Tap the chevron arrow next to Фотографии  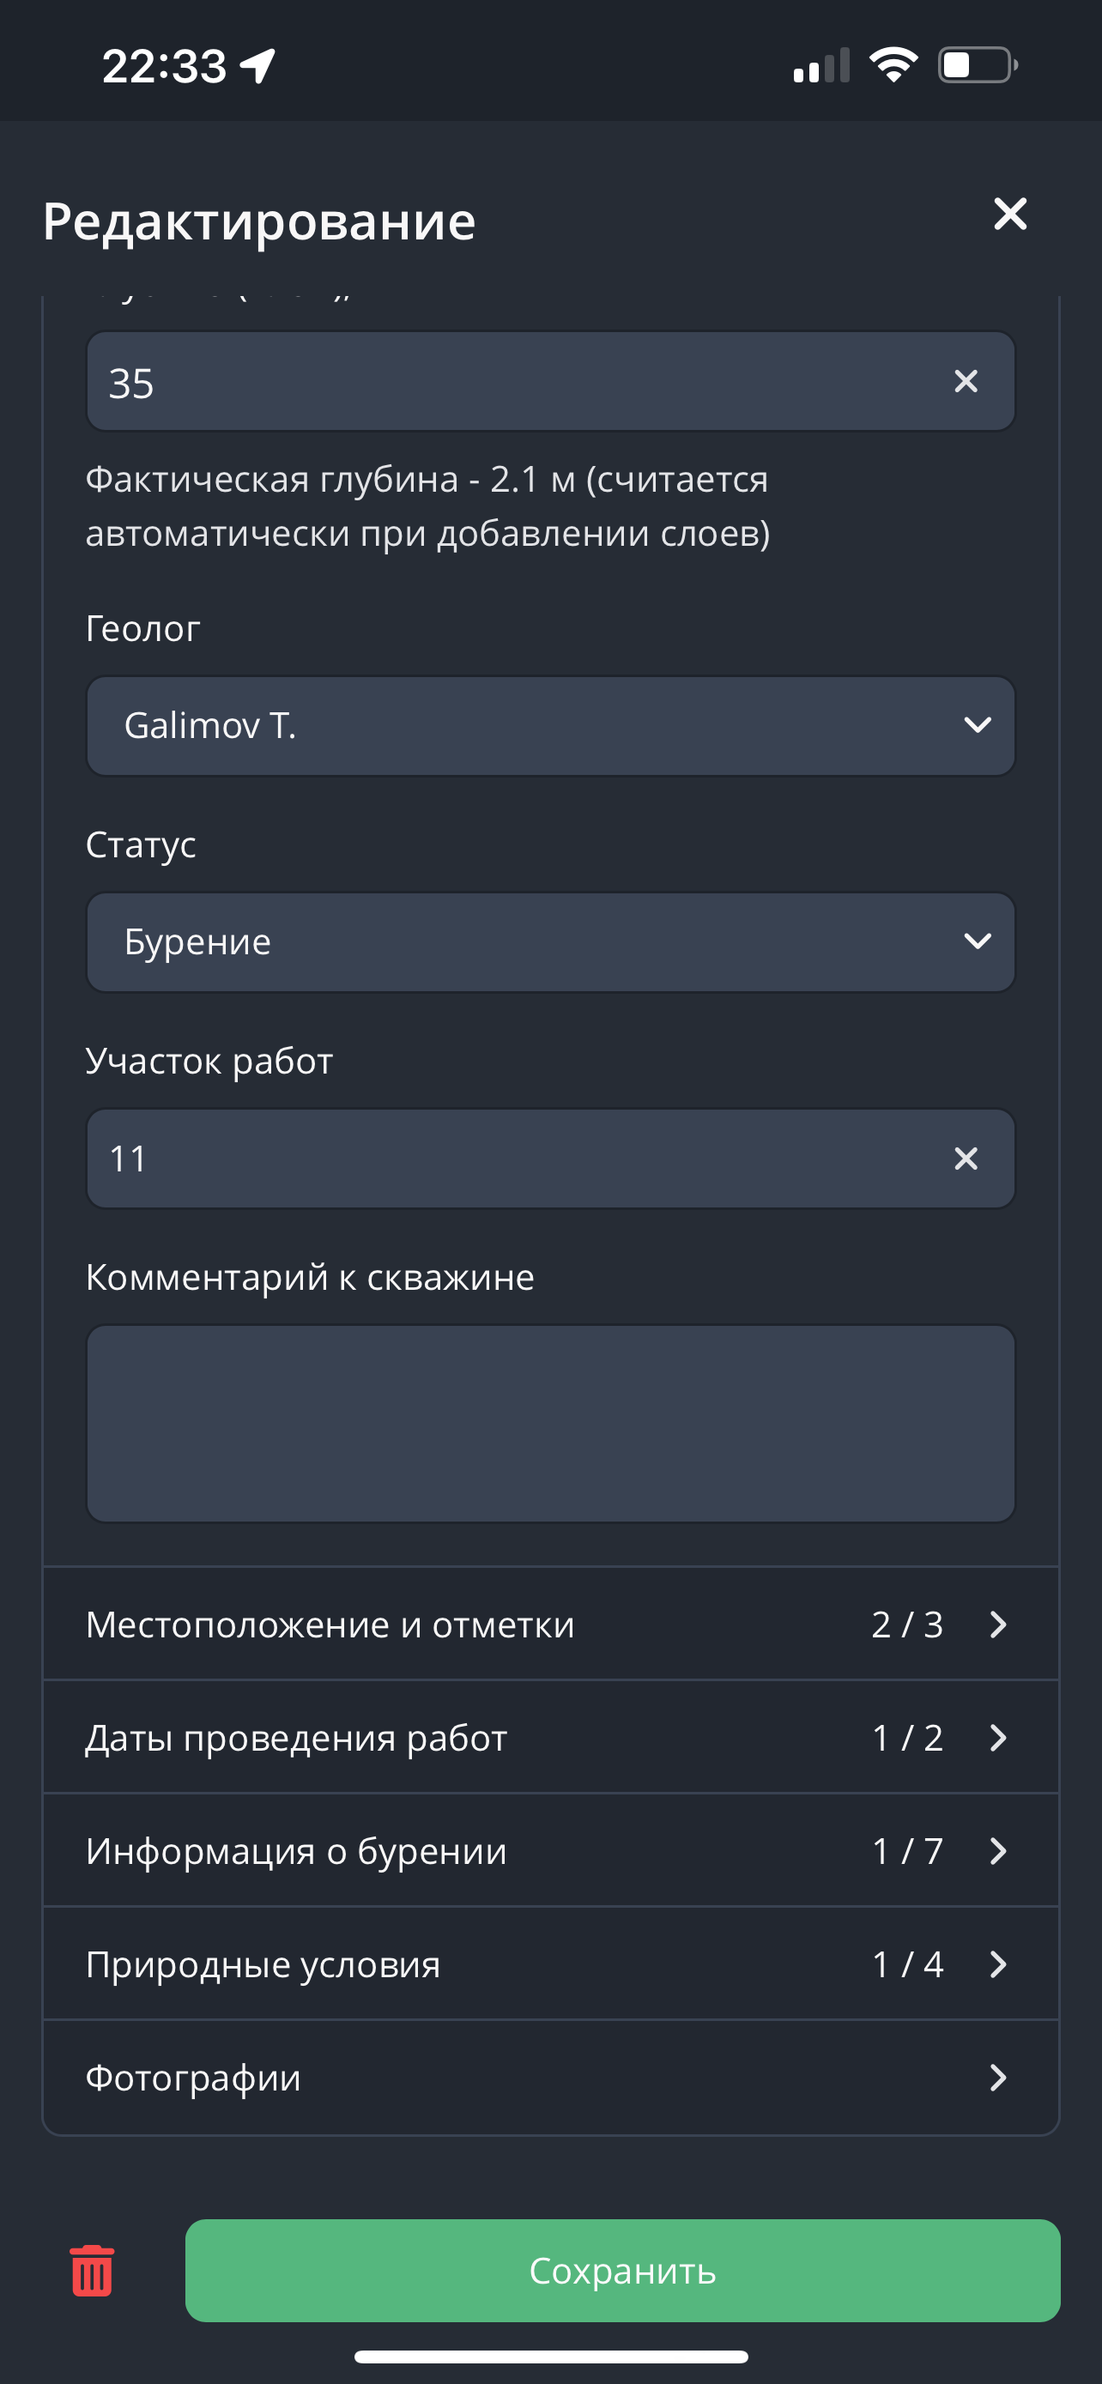997,2078
